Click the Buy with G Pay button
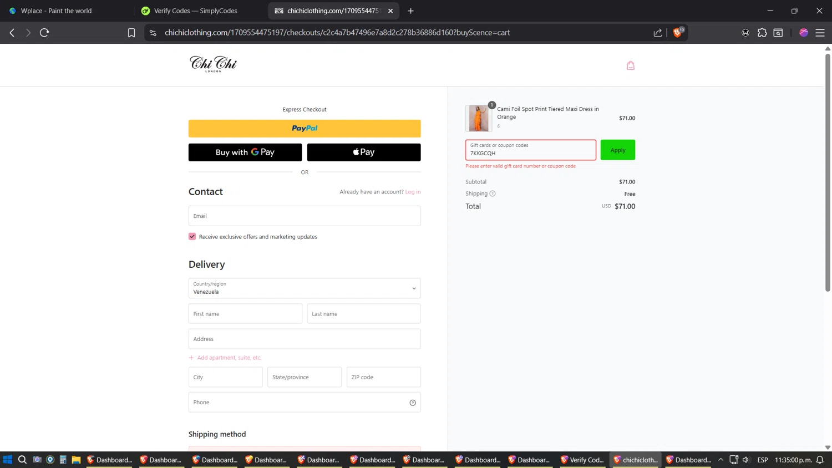This screenshot has height=468, width=832. (245, 152)
